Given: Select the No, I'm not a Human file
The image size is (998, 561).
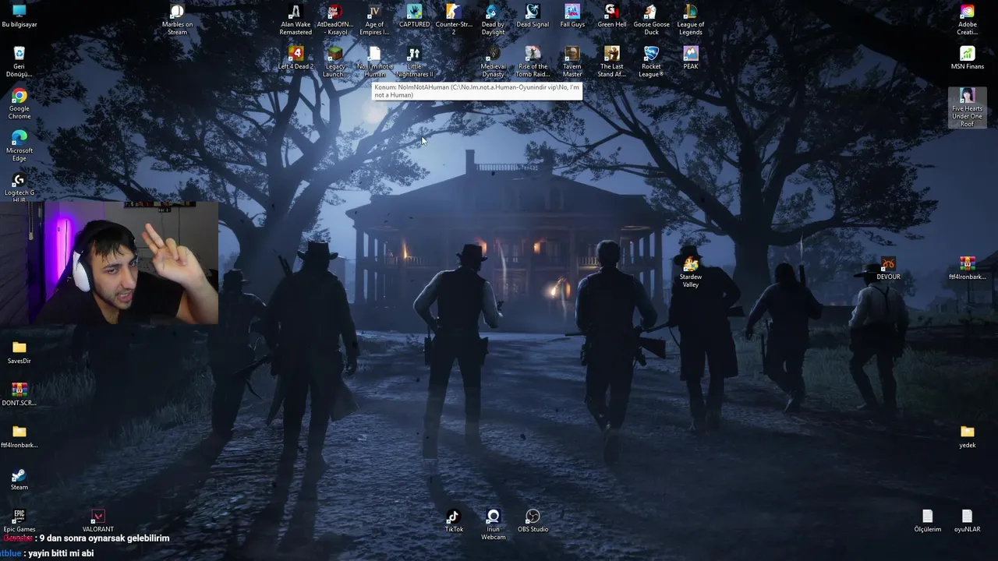Looking at the screenshot, I should click(x=374, y=62).
